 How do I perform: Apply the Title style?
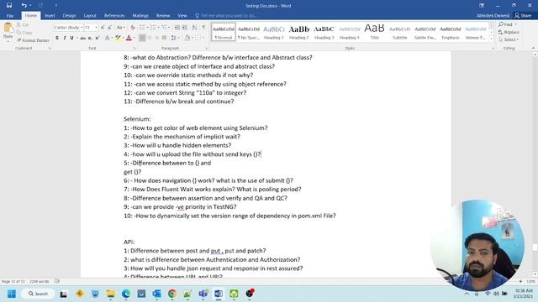(x=375, y=32)
